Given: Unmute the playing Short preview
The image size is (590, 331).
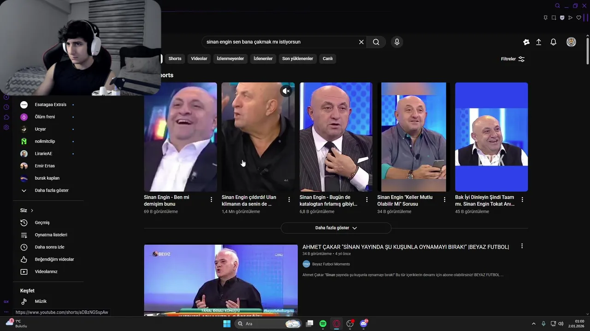Looking at the screenshot, I should 286,91.
